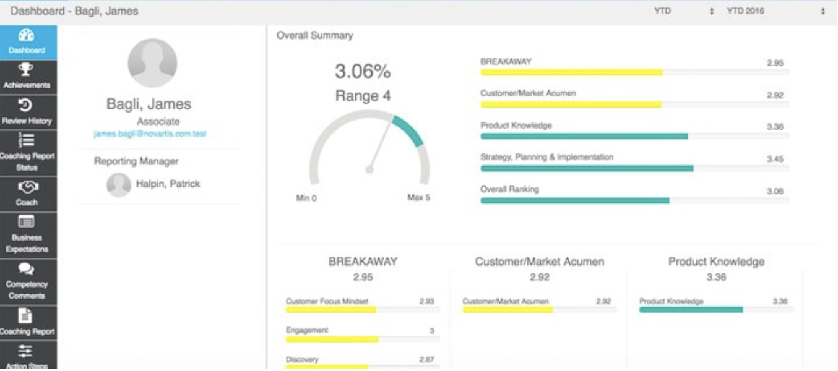The height and width of the screenshot is (371, 838).
Task: Open Coaching Report Status list icon
Action: 27,140
